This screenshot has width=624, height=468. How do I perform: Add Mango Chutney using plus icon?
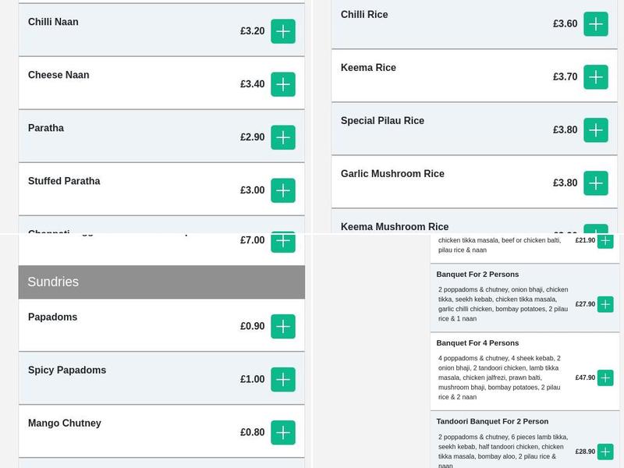coord(283,433)
